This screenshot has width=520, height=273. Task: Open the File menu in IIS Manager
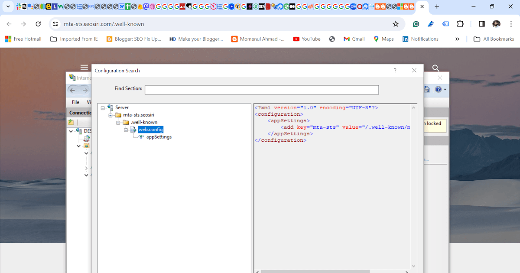pos(75,102)
